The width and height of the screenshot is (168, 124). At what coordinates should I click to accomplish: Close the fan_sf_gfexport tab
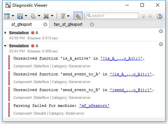click(92, 24)
